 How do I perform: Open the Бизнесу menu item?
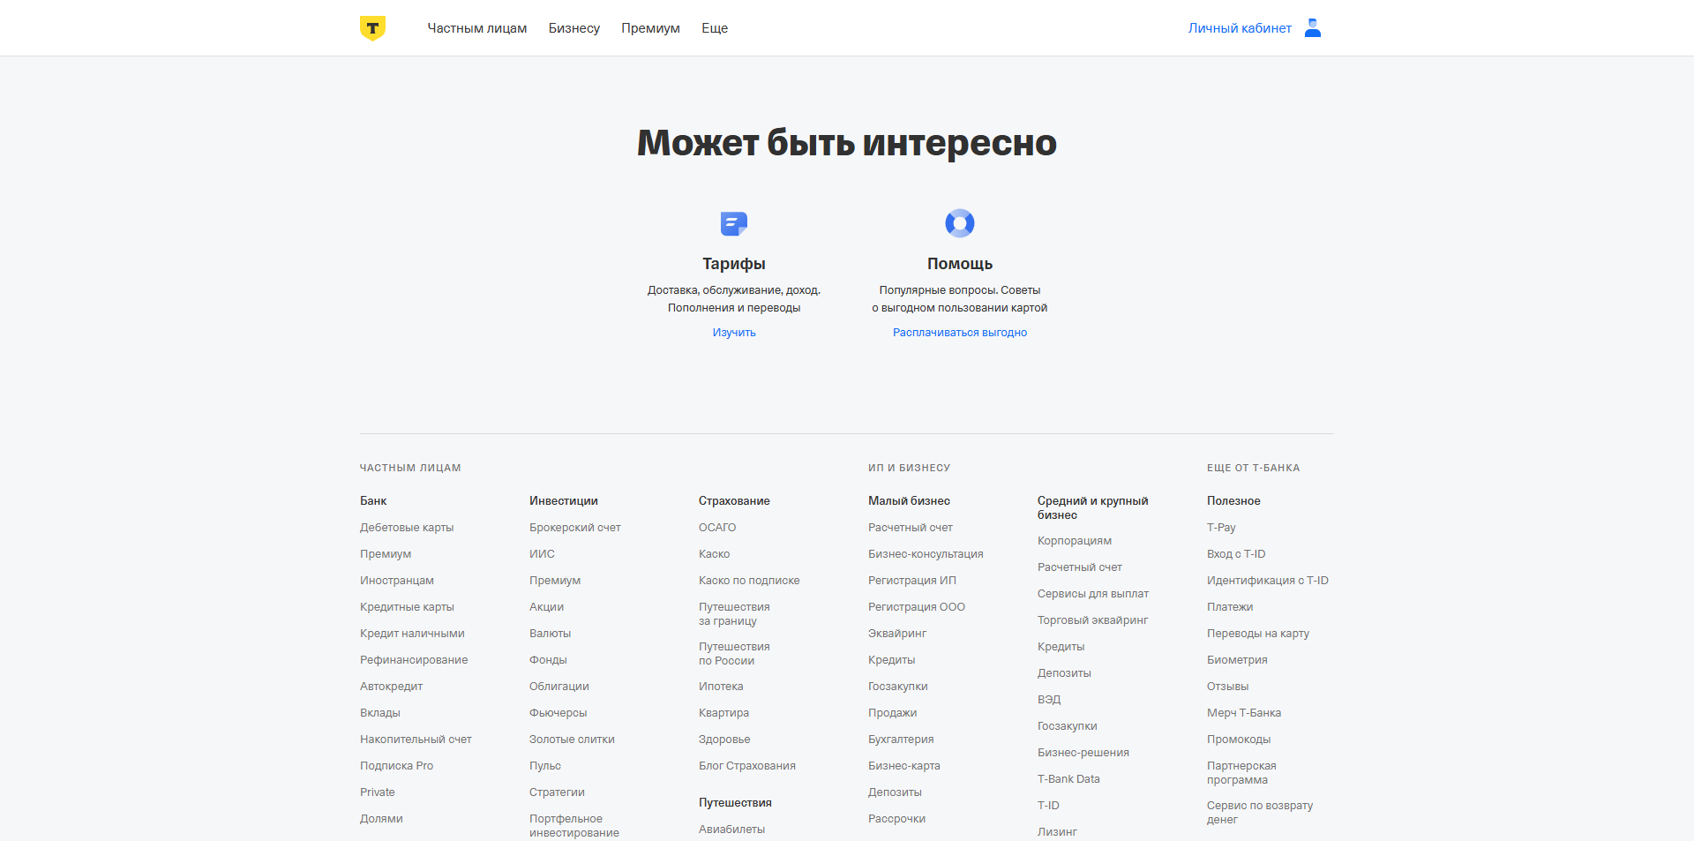pos(573,28)
